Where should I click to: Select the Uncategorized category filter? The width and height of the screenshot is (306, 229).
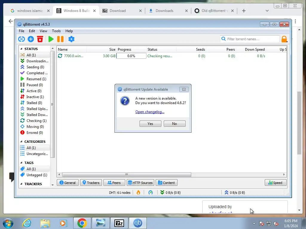coord(34,154)
